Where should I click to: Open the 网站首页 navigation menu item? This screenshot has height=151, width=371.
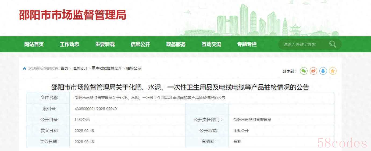click(34, 44)
